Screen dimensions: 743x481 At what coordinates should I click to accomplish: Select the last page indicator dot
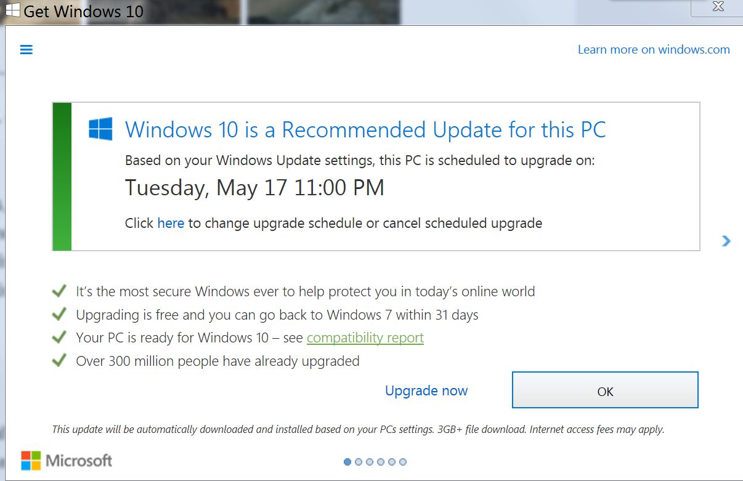coord(403,461)
